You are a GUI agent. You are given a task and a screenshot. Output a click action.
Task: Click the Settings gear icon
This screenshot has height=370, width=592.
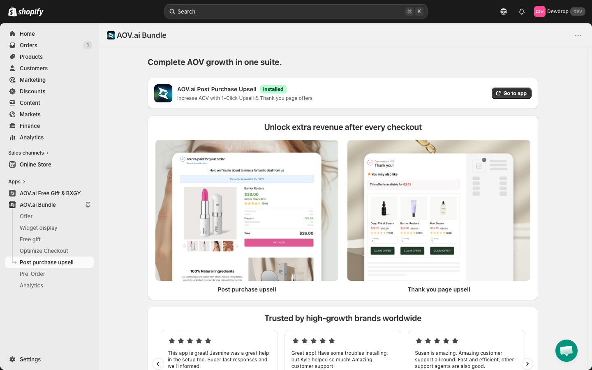[x=12, y=359]
